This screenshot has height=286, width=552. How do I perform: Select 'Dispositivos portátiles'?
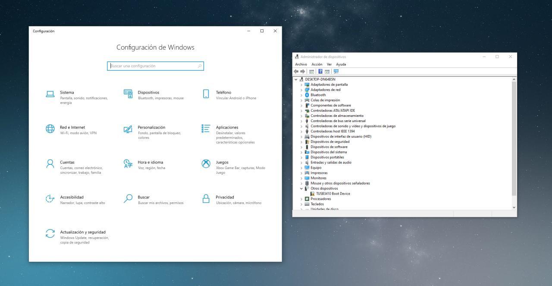(x=327, y=157)
